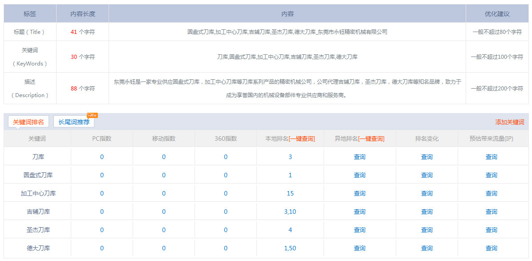This screenshot has width=532, height=261.
Task: Query 预估带来流量 for 圆盘式刀库
Action: [491, 175]
